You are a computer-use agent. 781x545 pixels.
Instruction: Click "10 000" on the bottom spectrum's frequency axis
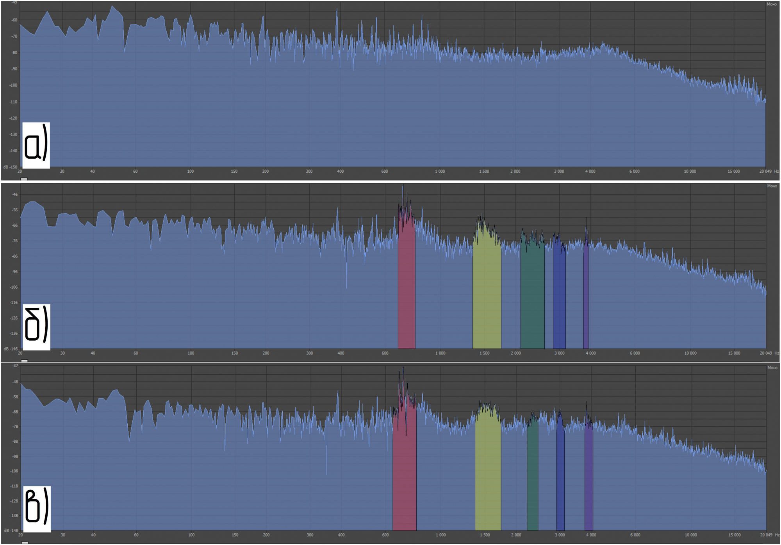[x=691, y=534]
